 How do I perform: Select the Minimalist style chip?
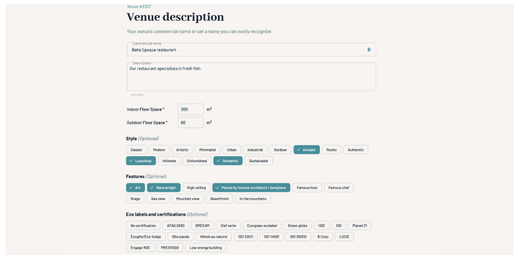coord(208,150)
